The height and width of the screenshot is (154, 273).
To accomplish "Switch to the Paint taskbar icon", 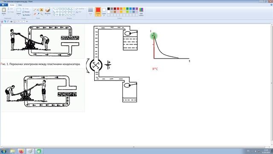I will (30, 151).
